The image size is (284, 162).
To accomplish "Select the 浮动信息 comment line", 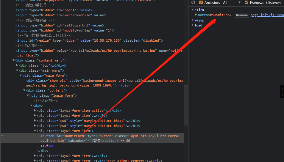I will click(29, 45).
